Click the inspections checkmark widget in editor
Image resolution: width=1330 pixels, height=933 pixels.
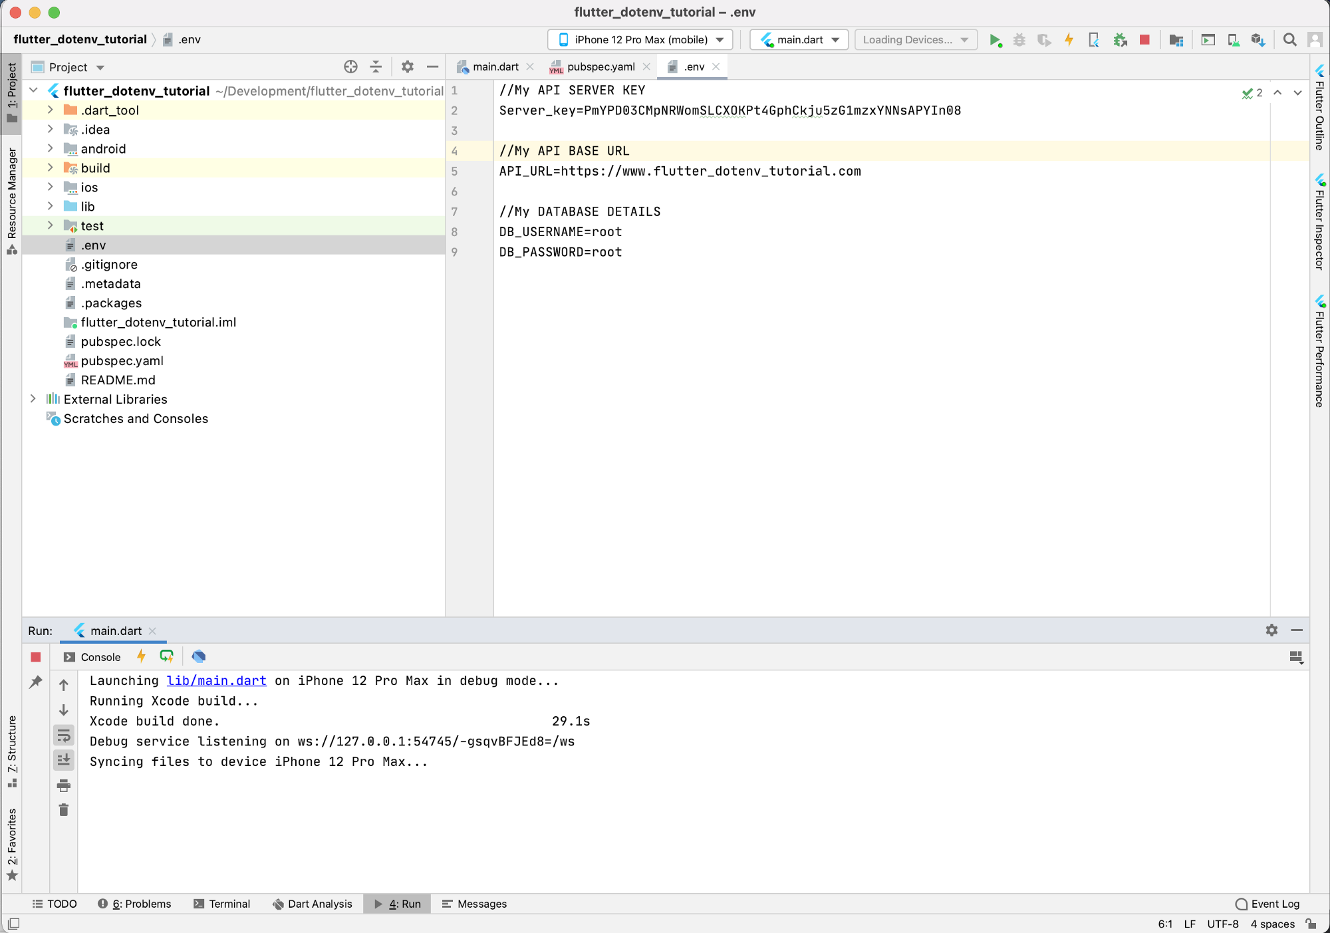1252,93
